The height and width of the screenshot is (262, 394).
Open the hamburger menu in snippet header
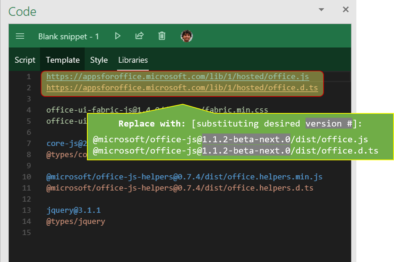[x=20, y=36]
